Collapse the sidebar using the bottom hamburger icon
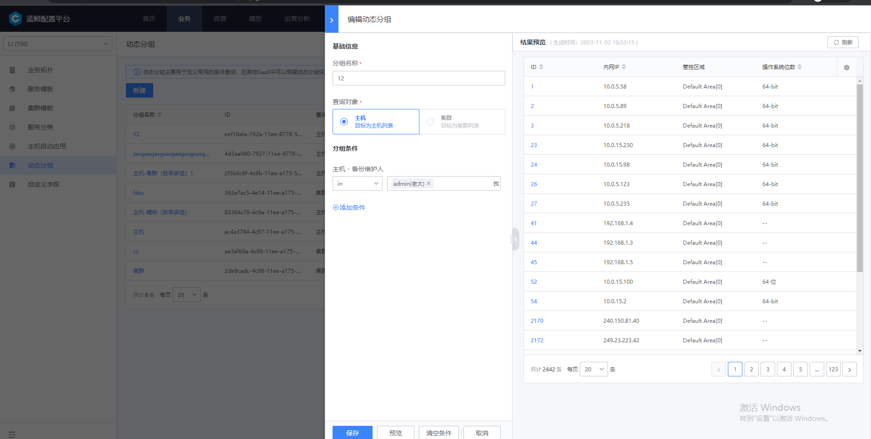871x439 pixels. click(x=12, y=434)
